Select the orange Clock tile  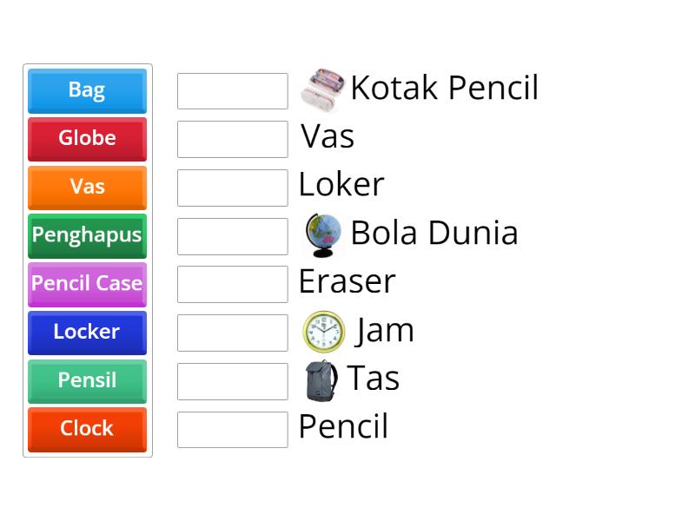[87, 430]
